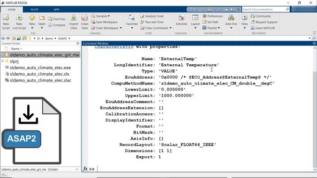The height and width of the screenshot is (178, 317).
Task: Collapse the toolstrip ribbon
Action: click(314, 33)
